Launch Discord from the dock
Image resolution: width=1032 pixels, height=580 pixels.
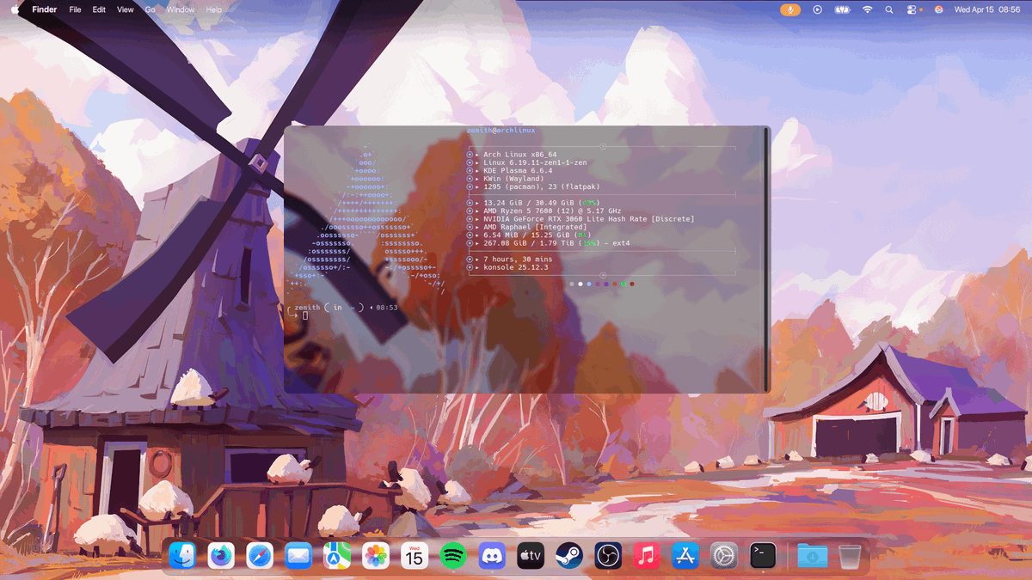pos(491,555)
